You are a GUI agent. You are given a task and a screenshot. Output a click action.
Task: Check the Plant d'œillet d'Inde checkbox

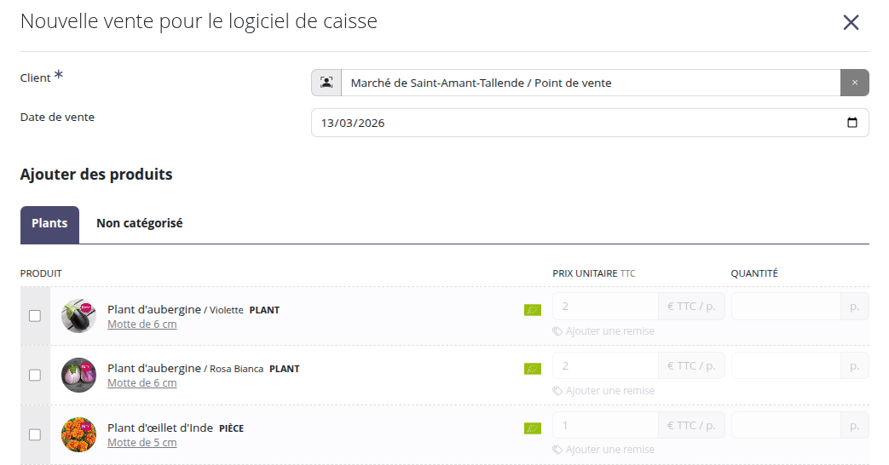tap(35, 434)
